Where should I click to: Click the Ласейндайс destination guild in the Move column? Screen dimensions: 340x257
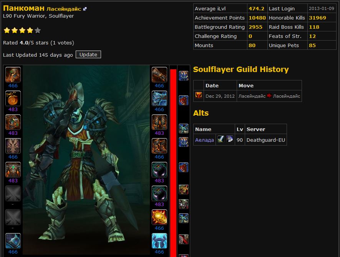tap(287, 96)
